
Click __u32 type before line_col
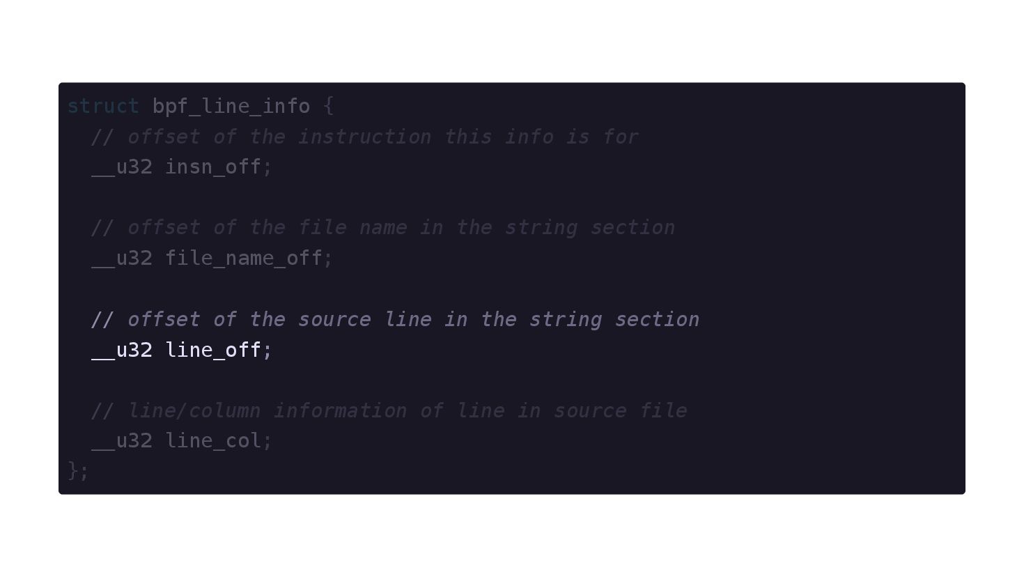pyautogui.click(x=122, y=441)
